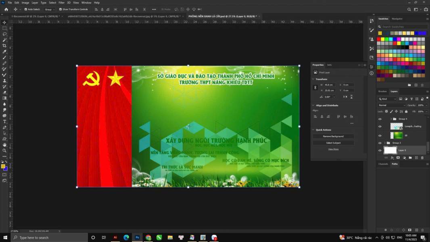
Task: Click the foreground color swatch
Action: click(3, 166)
